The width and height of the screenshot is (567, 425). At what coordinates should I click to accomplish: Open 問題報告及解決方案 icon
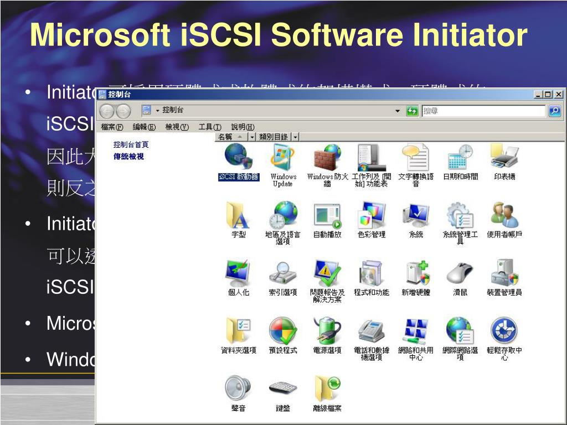327,281
